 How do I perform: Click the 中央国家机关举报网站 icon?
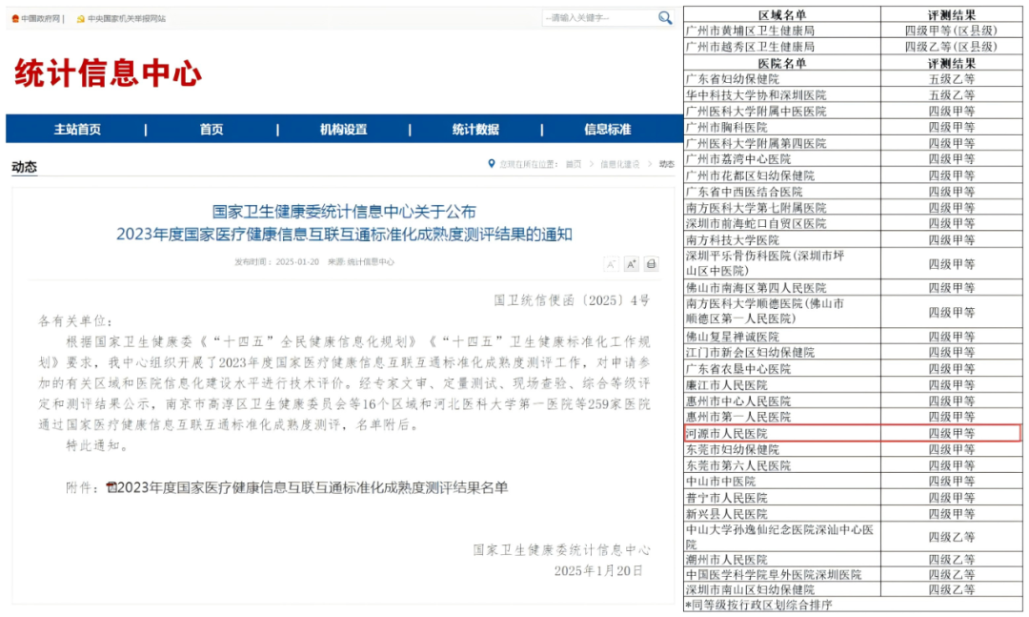[x=80, y=18]
